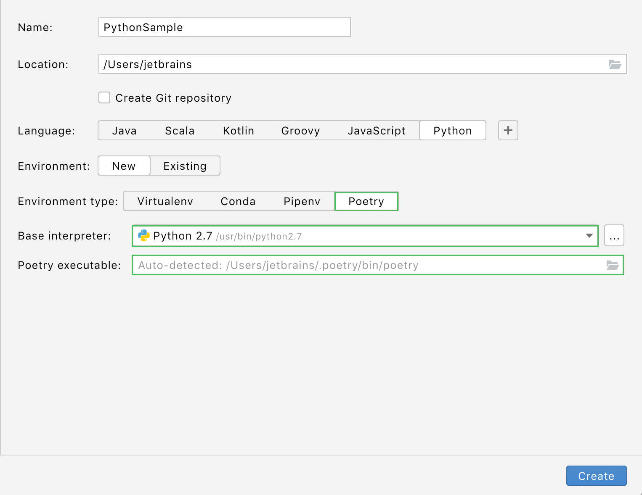Screen dimensions: 642x495
Task: Pick JavaScript as the project language
Action: coord(377,131)
